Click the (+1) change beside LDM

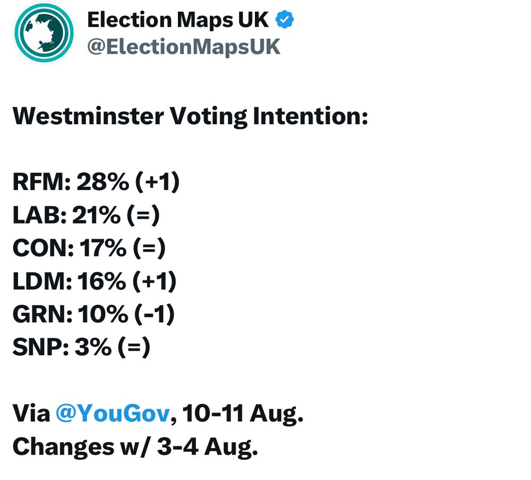pyautogui.click(x=155, y=281)
